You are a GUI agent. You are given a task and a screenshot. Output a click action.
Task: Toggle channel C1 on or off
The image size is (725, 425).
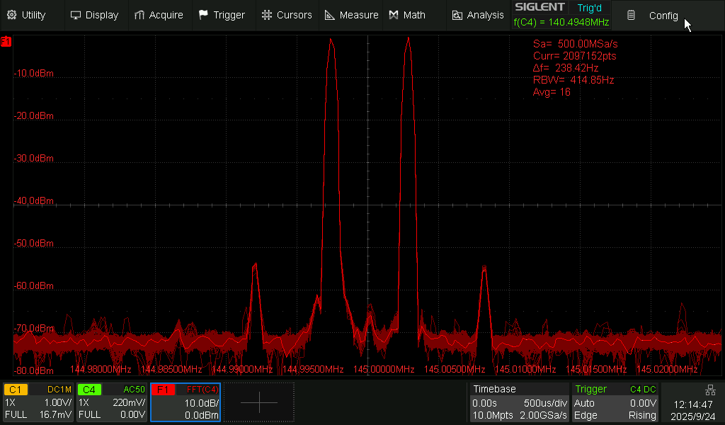16,390
